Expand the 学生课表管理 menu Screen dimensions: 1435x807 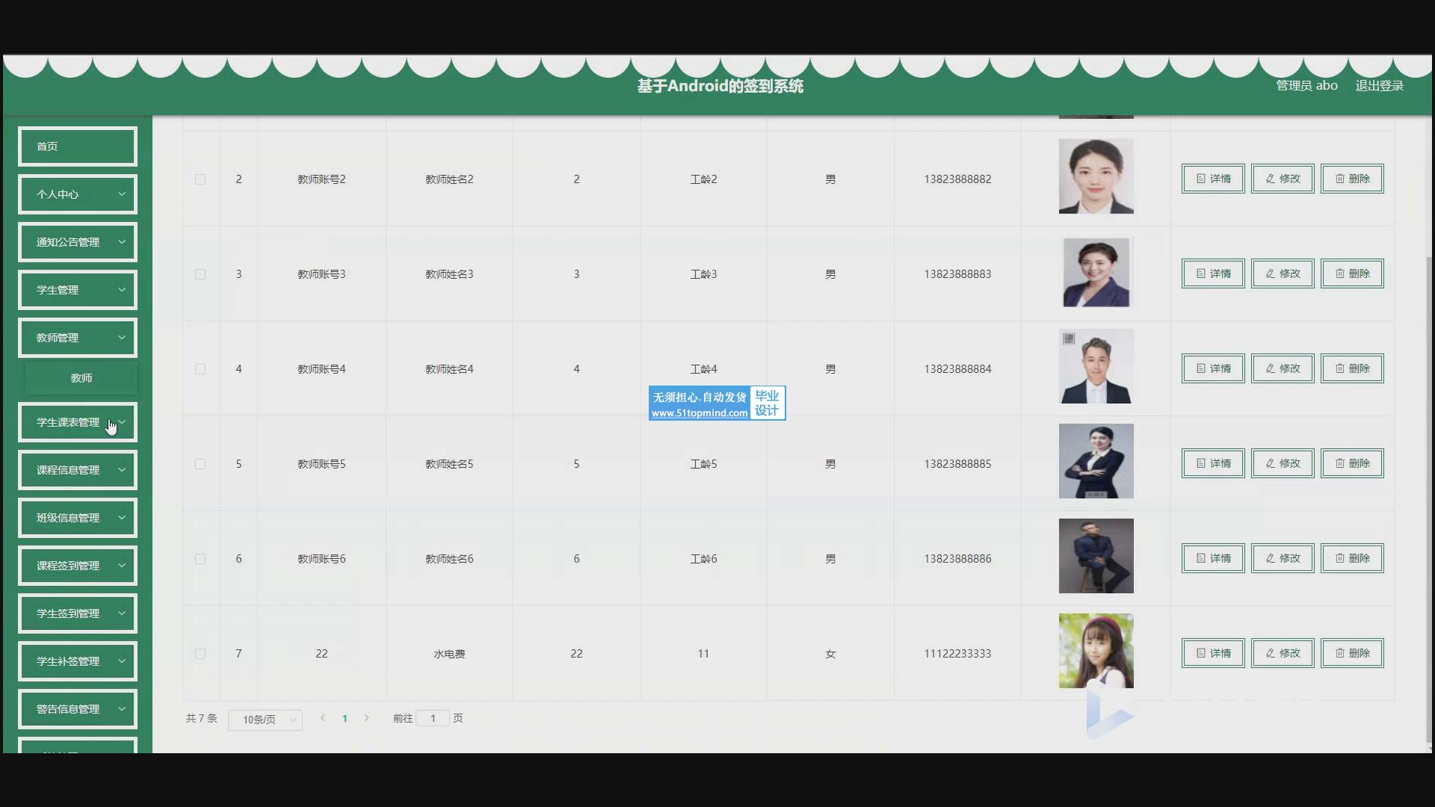click(78, 422)
